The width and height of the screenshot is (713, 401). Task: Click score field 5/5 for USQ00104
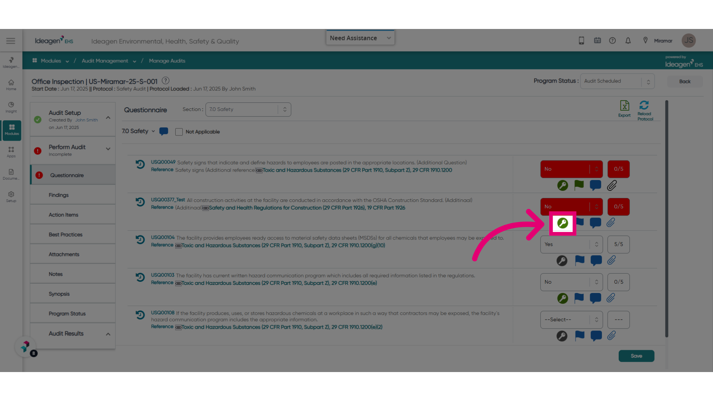click(x=619, y=244)
